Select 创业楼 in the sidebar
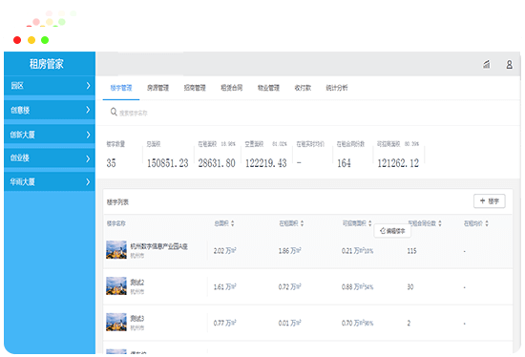525x357 pixels. [50, 158]
